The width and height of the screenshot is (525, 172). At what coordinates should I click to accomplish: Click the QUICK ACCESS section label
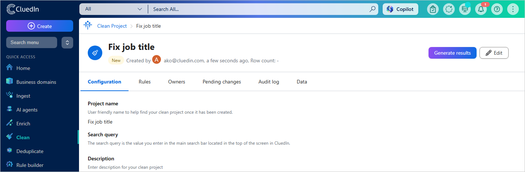21,57
